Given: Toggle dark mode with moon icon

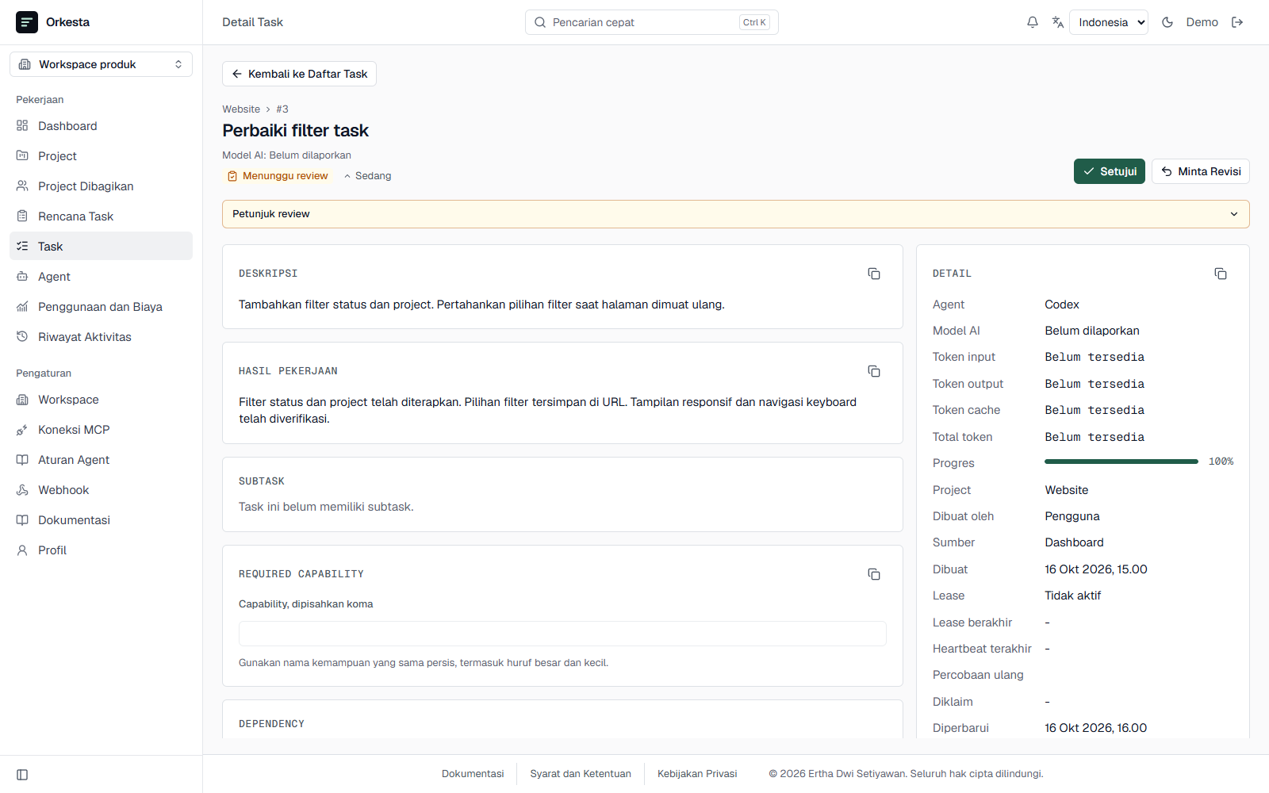Looking at the screenshot, I should (1167, 22).
